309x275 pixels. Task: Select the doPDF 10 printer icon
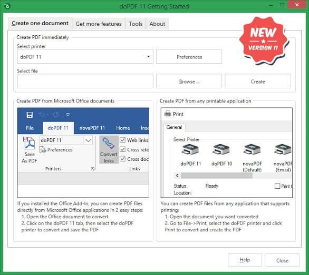point(221,149)
